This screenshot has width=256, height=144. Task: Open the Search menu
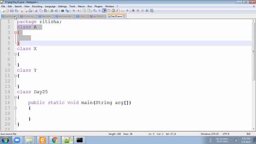(x=18, y=6)
